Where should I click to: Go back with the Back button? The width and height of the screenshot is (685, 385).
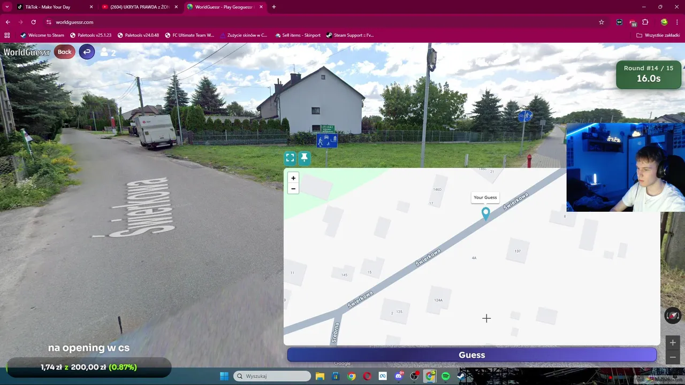65,52
